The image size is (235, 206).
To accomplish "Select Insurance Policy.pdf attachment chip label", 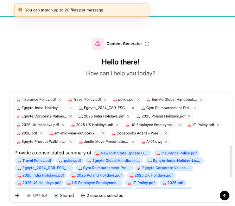I will point(39,100).
